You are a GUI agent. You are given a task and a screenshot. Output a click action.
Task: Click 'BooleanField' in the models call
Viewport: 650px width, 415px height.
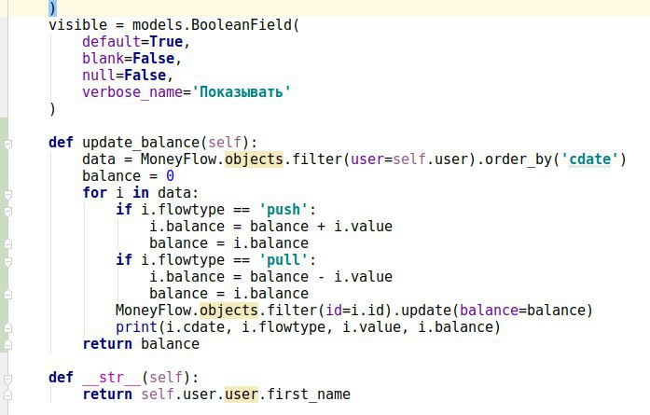[242, 25]
